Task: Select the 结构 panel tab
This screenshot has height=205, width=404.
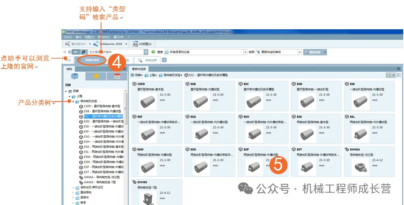Action: pyautogui.click(x=70, y=69)
